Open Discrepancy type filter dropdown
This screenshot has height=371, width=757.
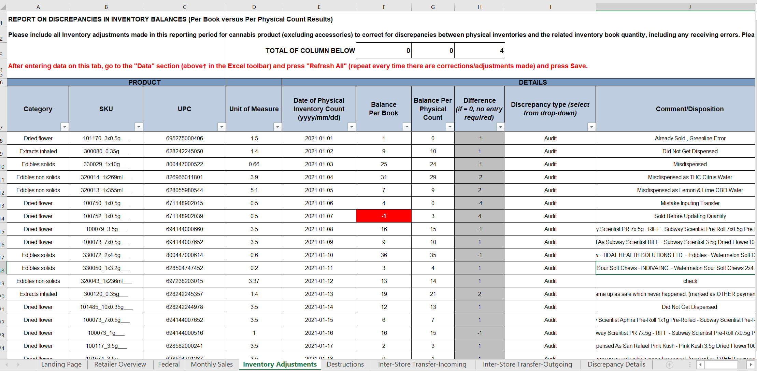coord(591,127)
